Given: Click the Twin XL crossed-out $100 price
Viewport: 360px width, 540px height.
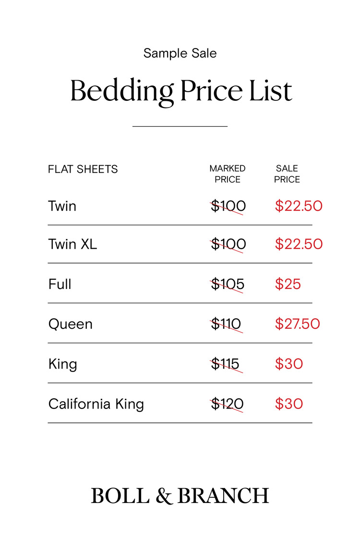Looking at the screenshot, I should pos(228,244).
